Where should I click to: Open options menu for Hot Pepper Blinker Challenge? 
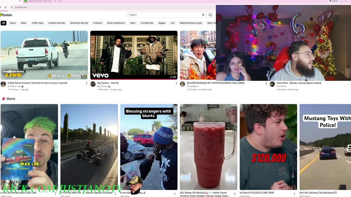[266, 83]
